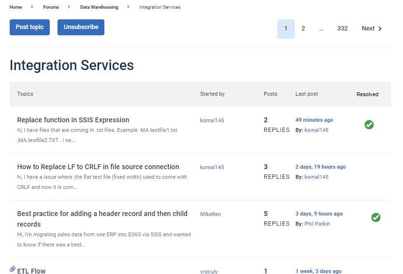This screenshot has width=403, height=274.
Task: Open Forums breadcrumb link
Action: tap(51, 7)
